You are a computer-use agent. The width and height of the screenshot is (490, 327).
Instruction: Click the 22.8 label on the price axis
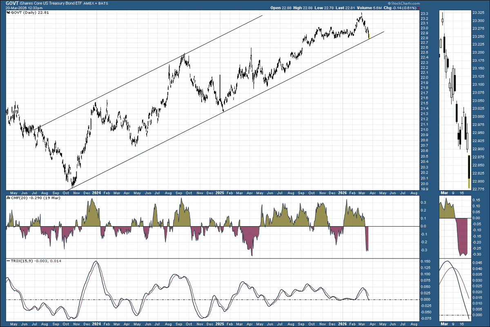(424, 38)
